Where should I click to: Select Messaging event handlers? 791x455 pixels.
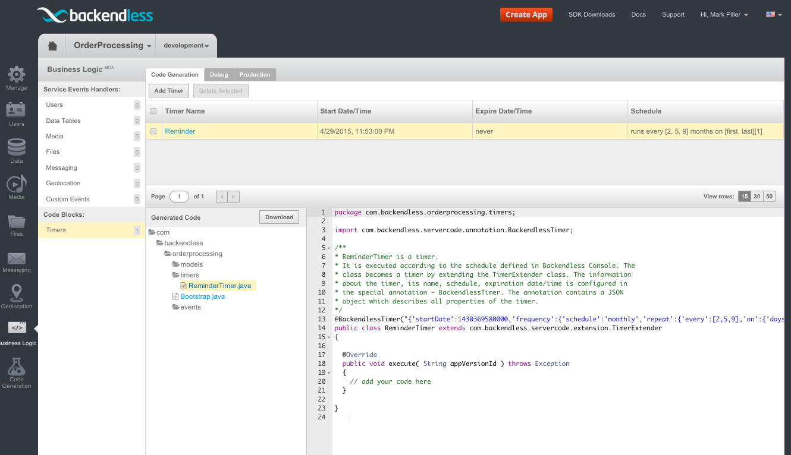coord(92,168)
